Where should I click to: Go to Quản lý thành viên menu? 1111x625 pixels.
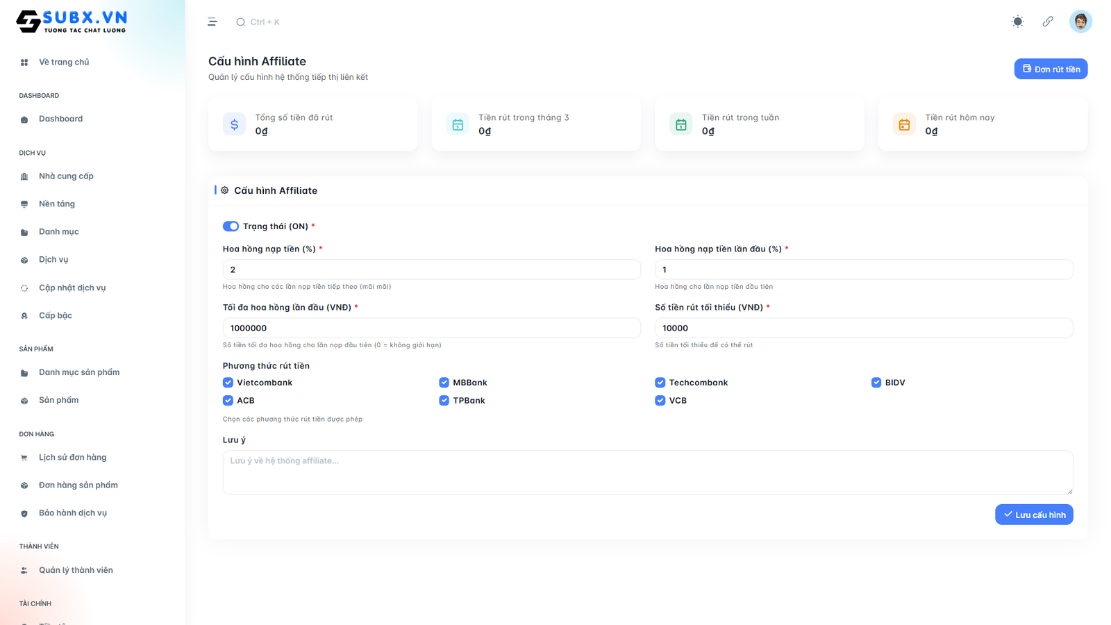[76, 570]
